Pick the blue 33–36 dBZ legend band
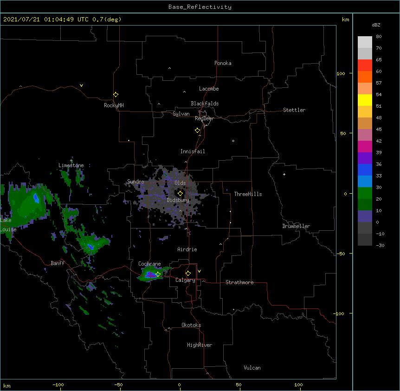 [365, 169]
